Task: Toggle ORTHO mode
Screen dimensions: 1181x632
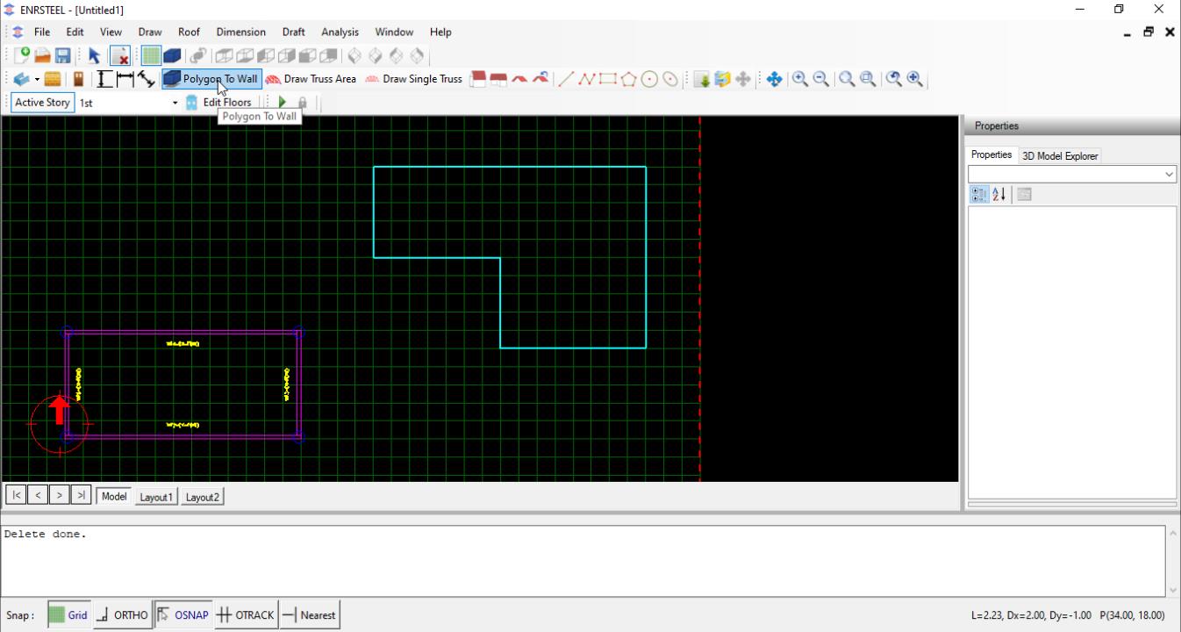Action: [122, 615]
